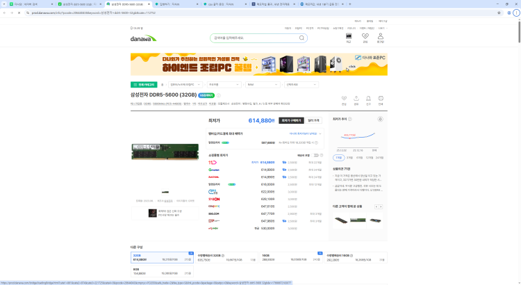The width and height of the screenshot is (521, 285).
Task: Click the browser reload icon
Action: (19, 13)
